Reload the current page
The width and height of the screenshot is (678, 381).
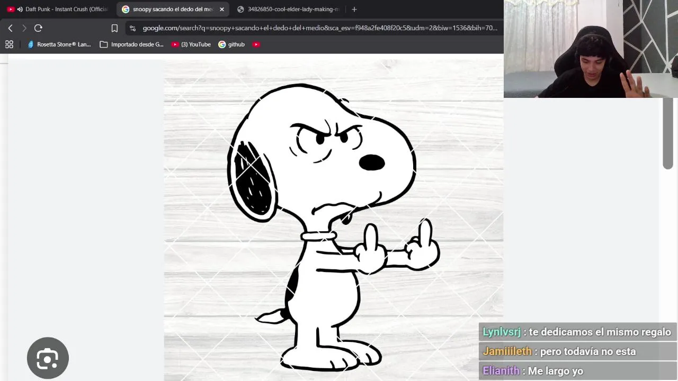click(x=38, y=28)
